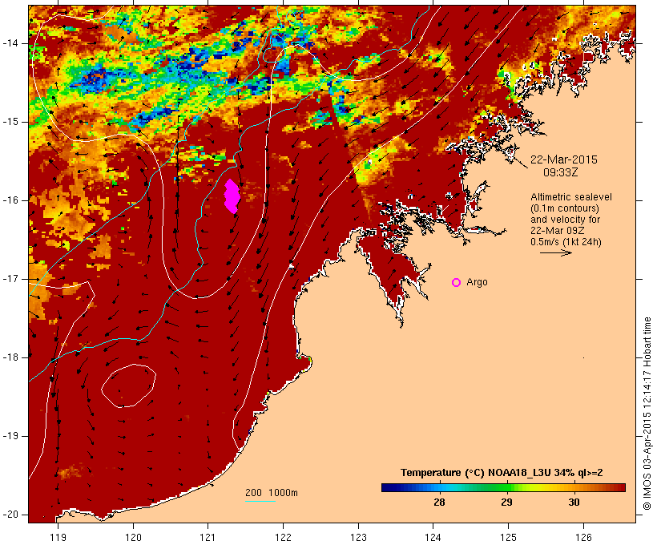Image resolution: width=657 pixels, height=545 pixels.
Task: Click the '-15' latitude axis label
Action: [x=10, y=122]
